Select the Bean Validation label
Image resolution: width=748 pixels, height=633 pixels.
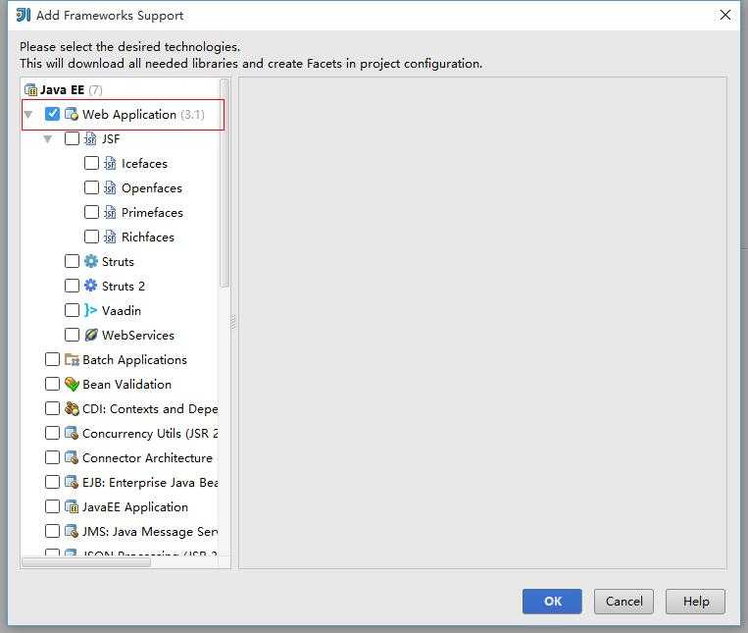coord(126,385)
